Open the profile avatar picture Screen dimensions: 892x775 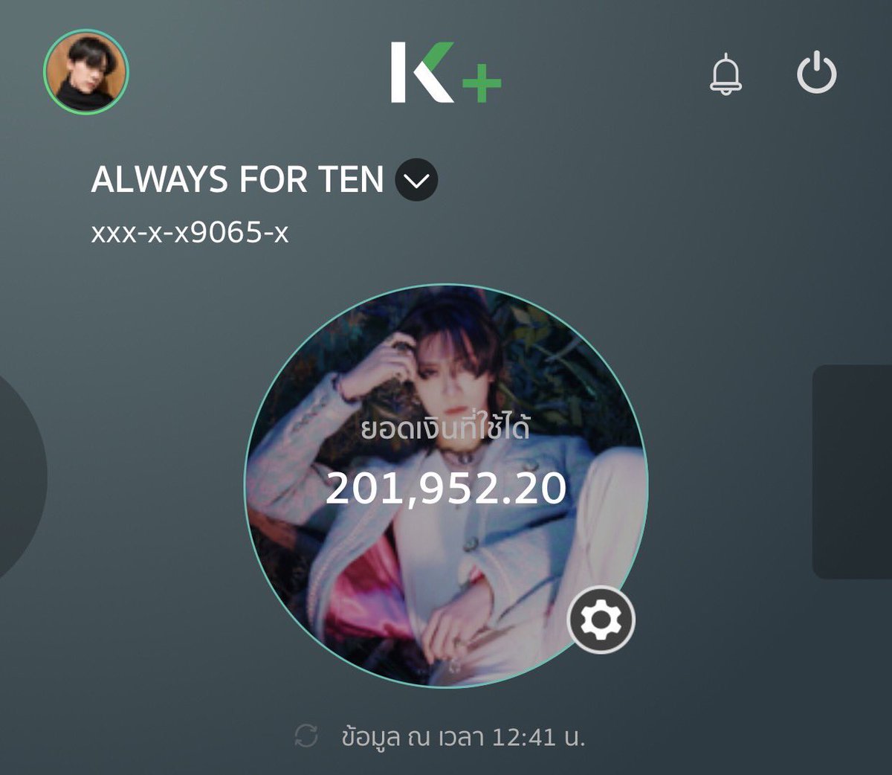tap(86, 72)
